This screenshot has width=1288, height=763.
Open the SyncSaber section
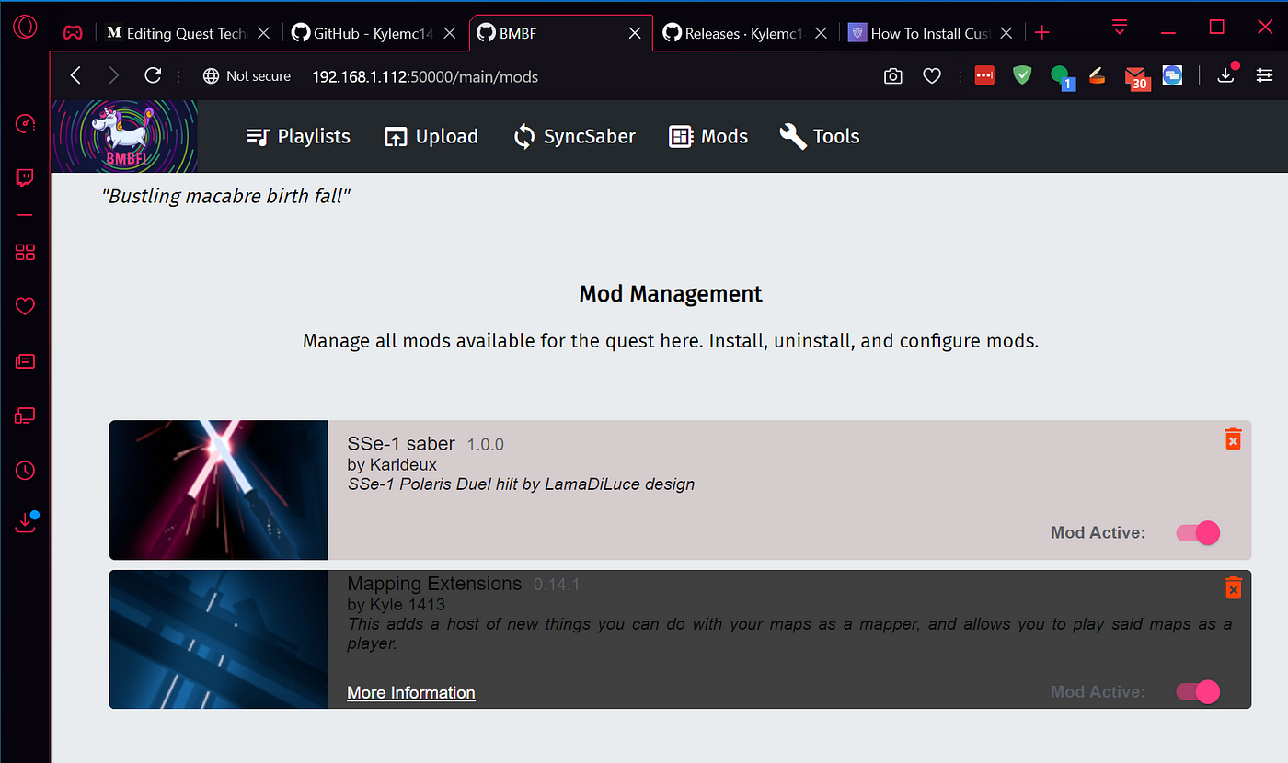point(575,136)
